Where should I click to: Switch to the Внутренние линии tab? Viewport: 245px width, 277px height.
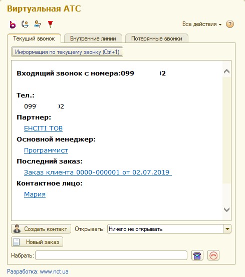(93, 38)
